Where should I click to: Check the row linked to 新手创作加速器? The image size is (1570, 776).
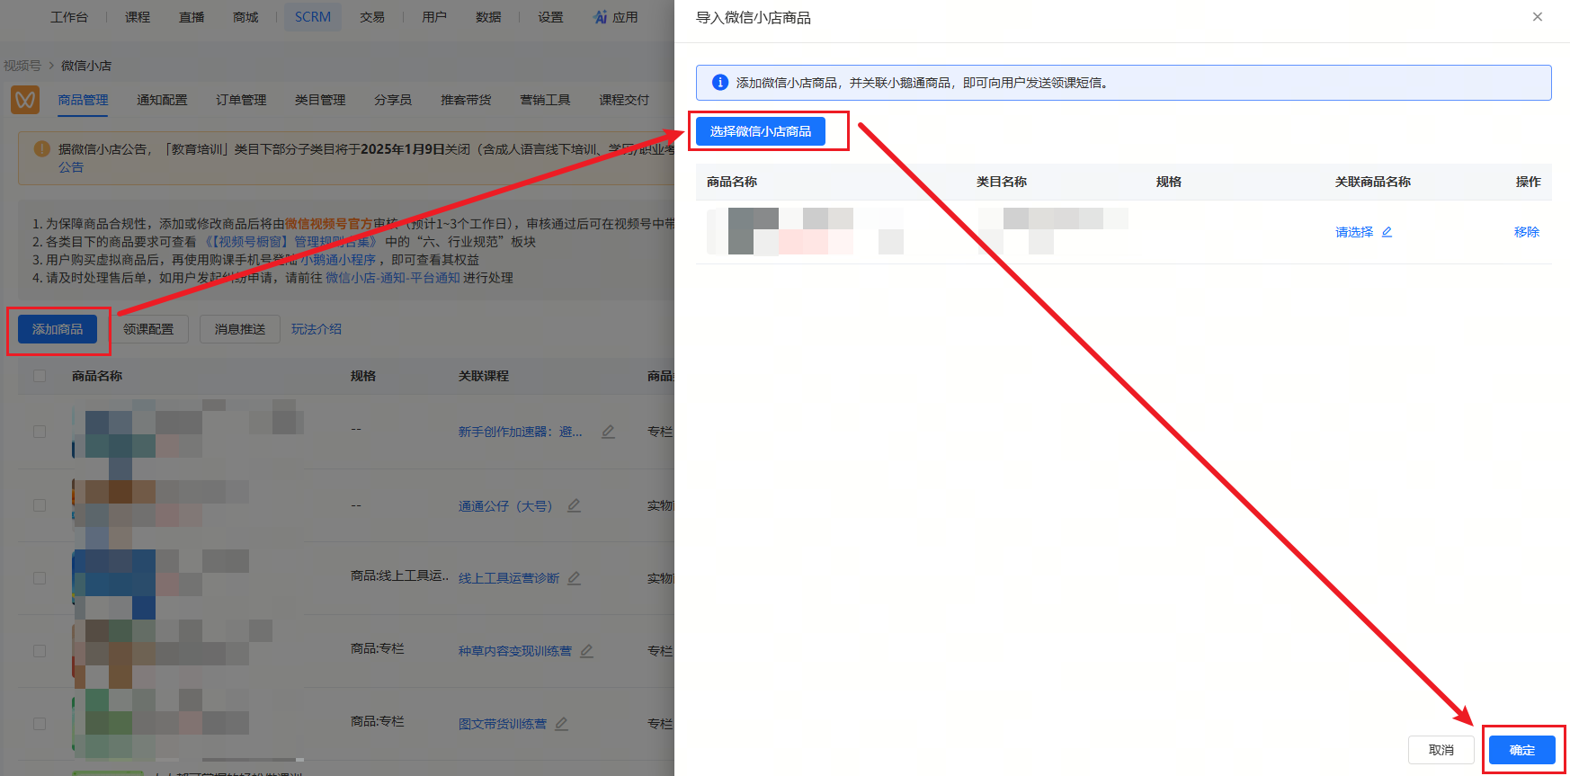[x=40, y=432]
